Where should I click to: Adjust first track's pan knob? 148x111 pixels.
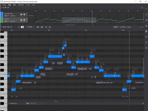tap(24, 14)
